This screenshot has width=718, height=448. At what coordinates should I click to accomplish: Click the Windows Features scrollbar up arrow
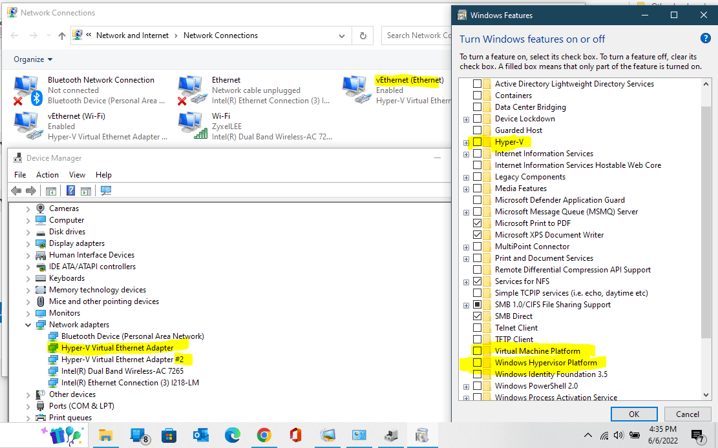pyautogui.click(x=706, y=84)
